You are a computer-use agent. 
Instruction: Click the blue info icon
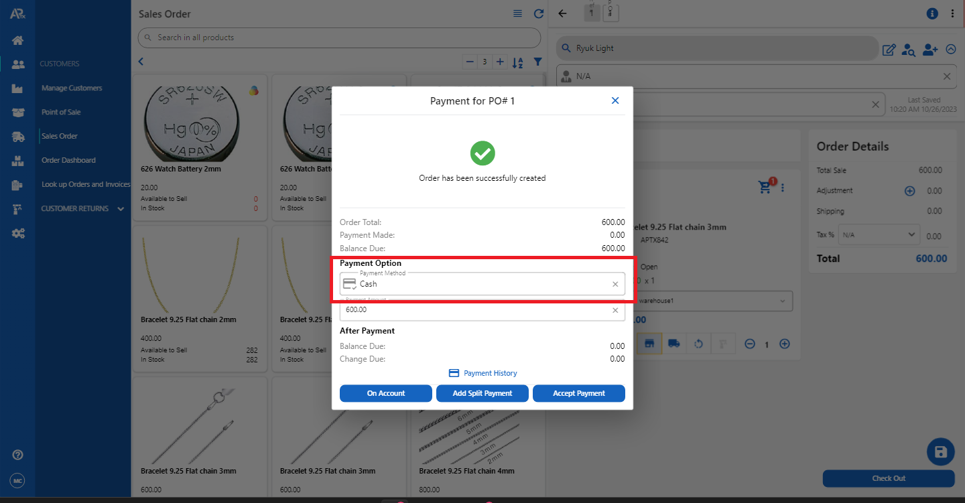[x=931, y=13]
